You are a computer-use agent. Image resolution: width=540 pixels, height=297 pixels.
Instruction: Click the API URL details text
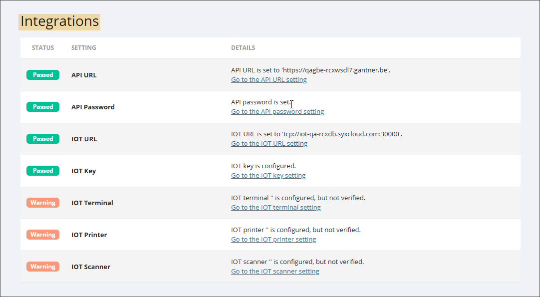[x=310, y=70]
